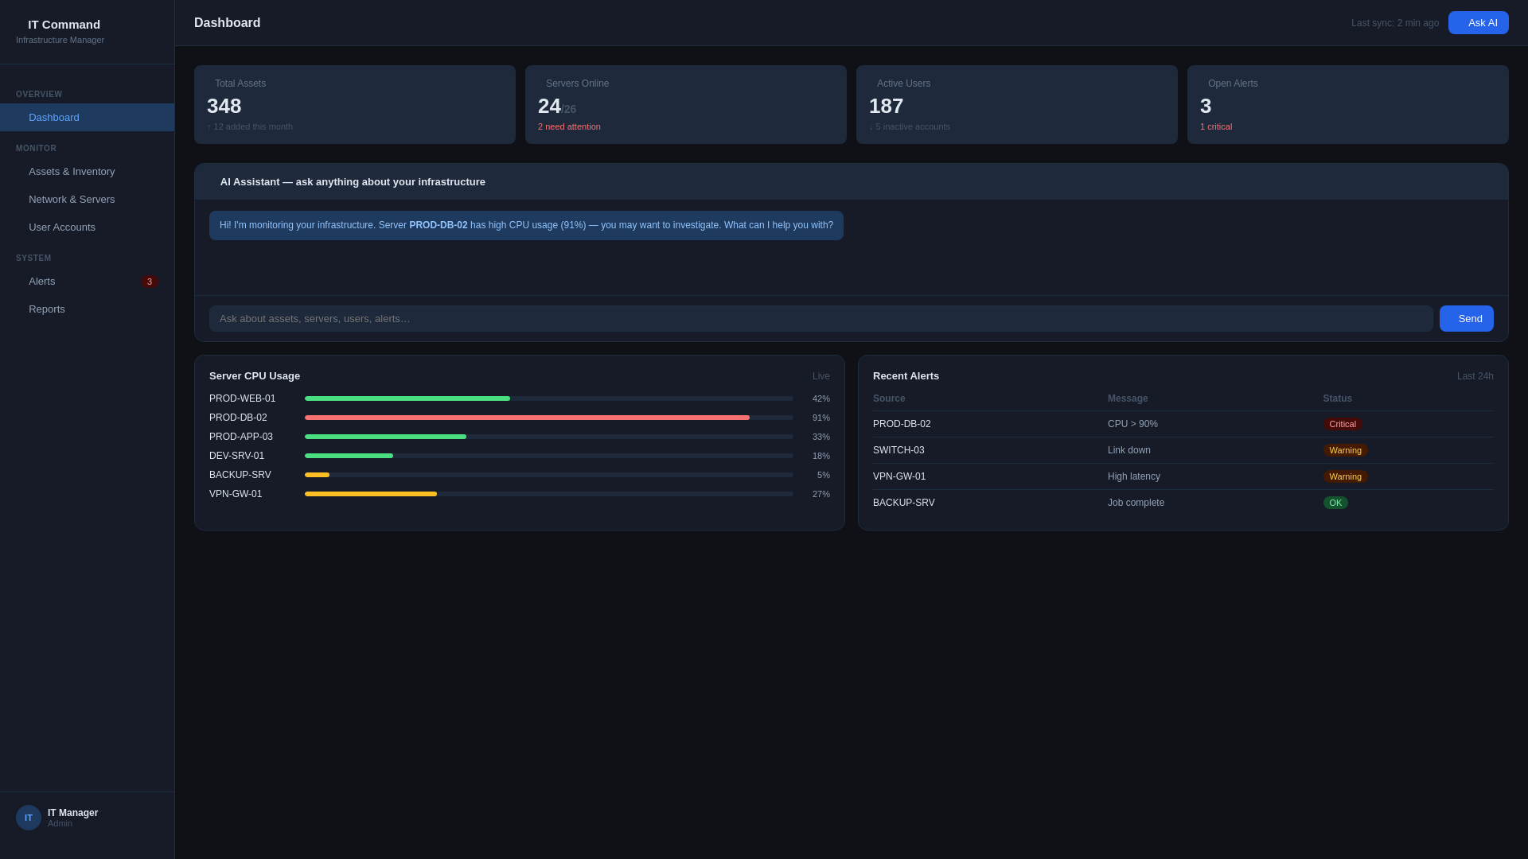Go to Assets & Inventory
Viewport: 1528px width, 859px height.
tap(87, 172)
